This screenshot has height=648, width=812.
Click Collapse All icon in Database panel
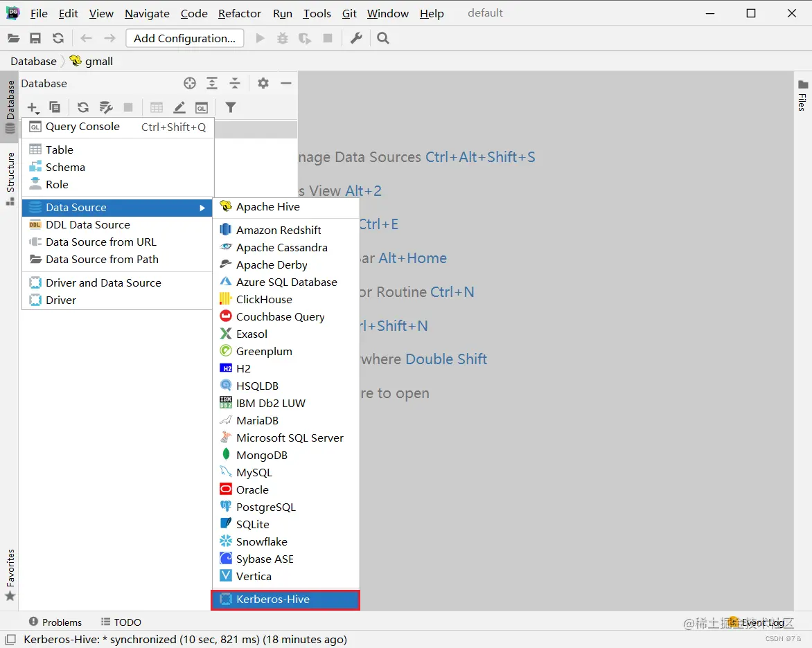235,83
